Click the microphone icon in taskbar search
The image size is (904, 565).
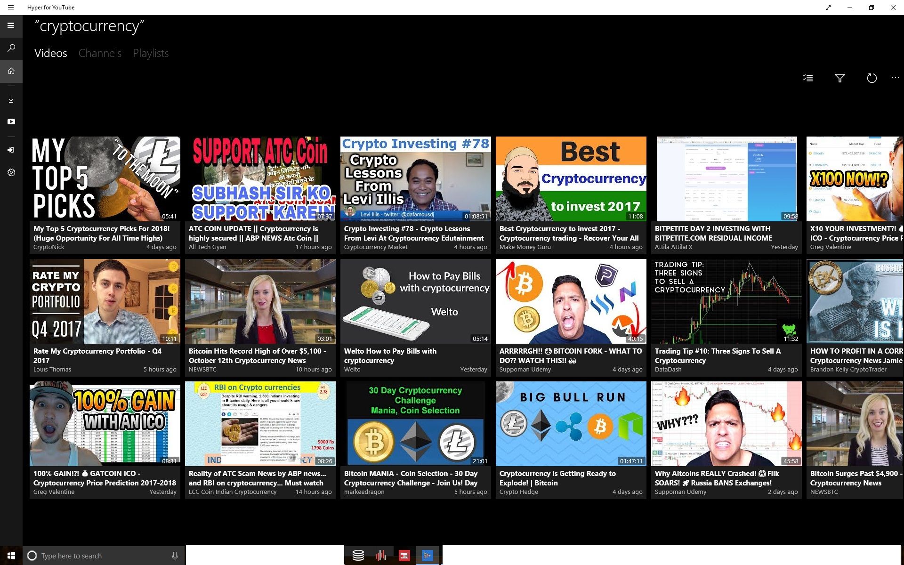(x=175, y=556)
